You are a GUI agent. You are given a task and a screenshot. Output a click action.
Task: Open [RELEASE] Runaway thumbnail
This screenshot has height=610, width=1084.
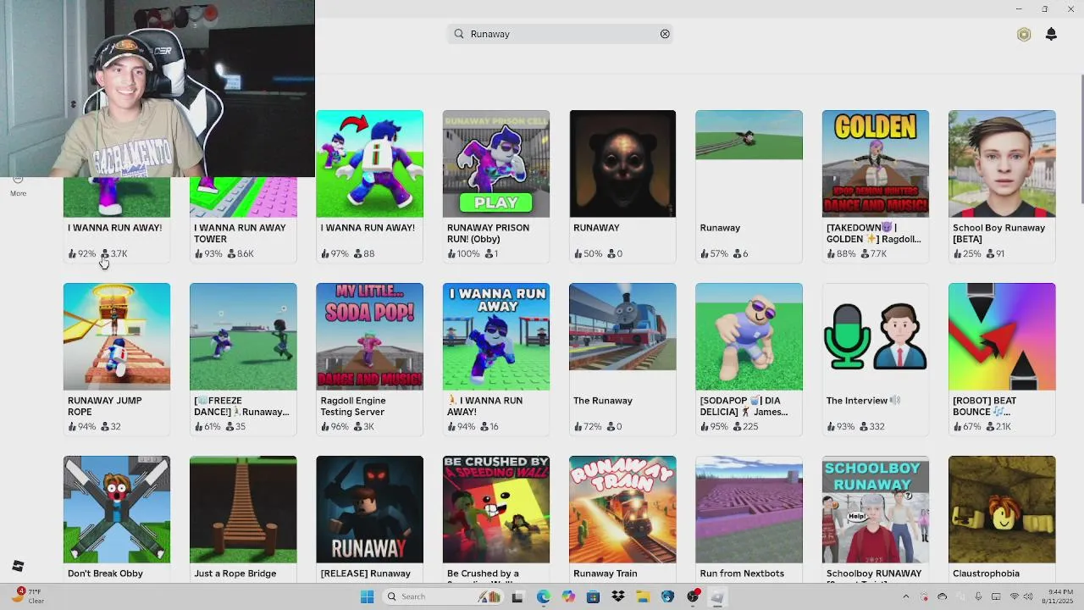click(x=369, y=509)
